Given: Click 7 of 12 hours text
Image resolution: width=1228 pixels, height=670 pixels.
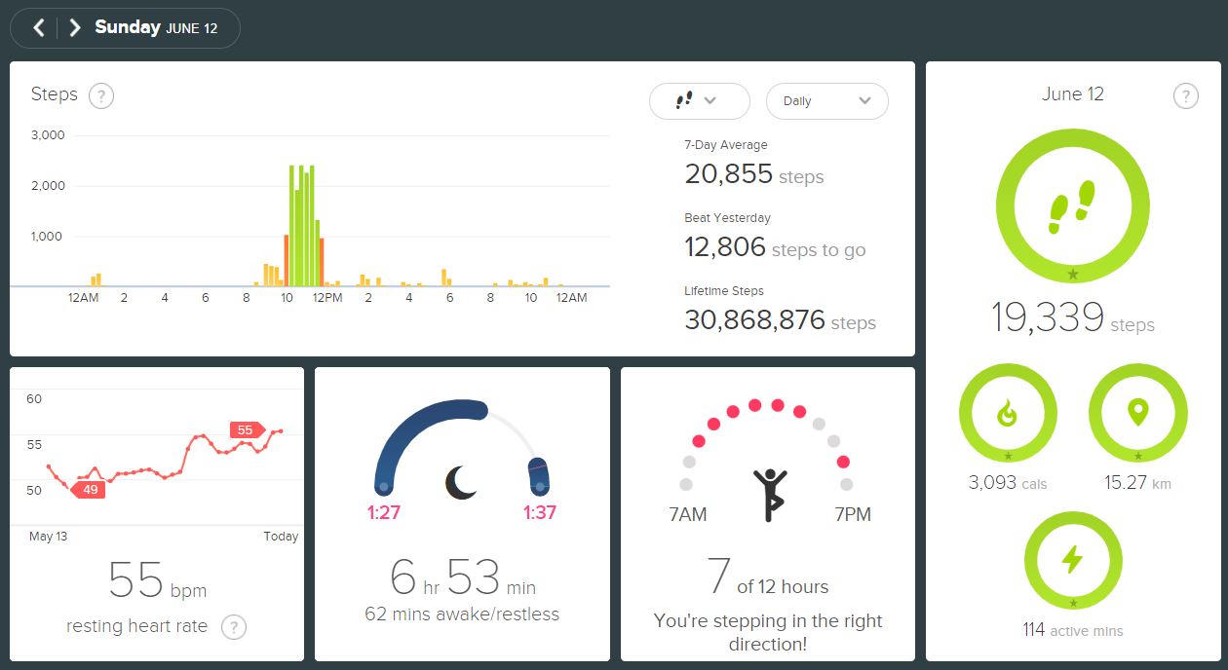Looking at the screenshot, I should pos(768,577).
